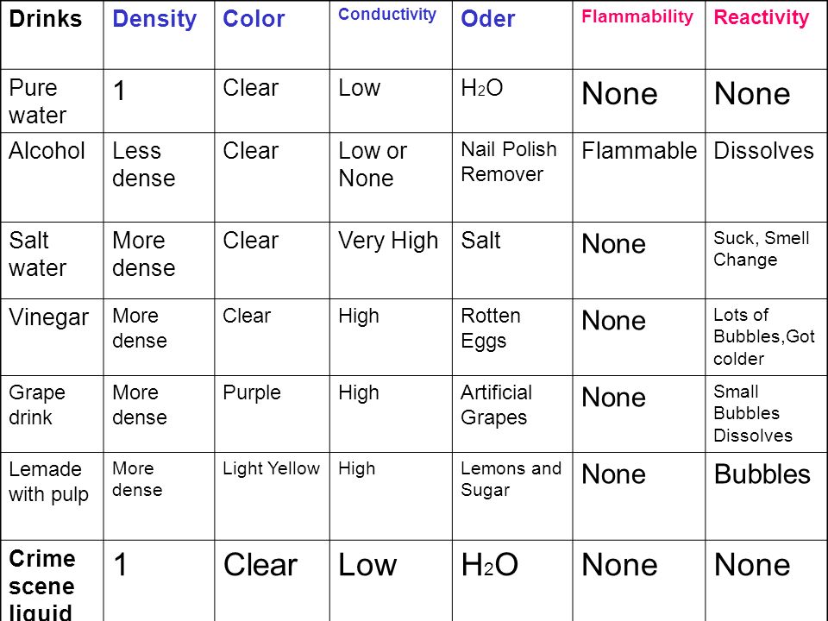Click the Density column header
Image resolution: width=828 pixels, height=621 pixels.
pyautogui.click(x=154, y=19)
